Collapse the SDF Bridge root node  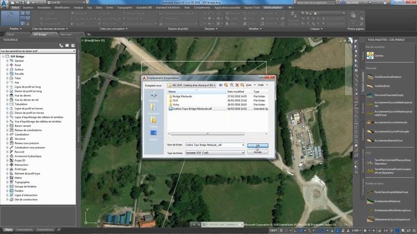point(3,57)
